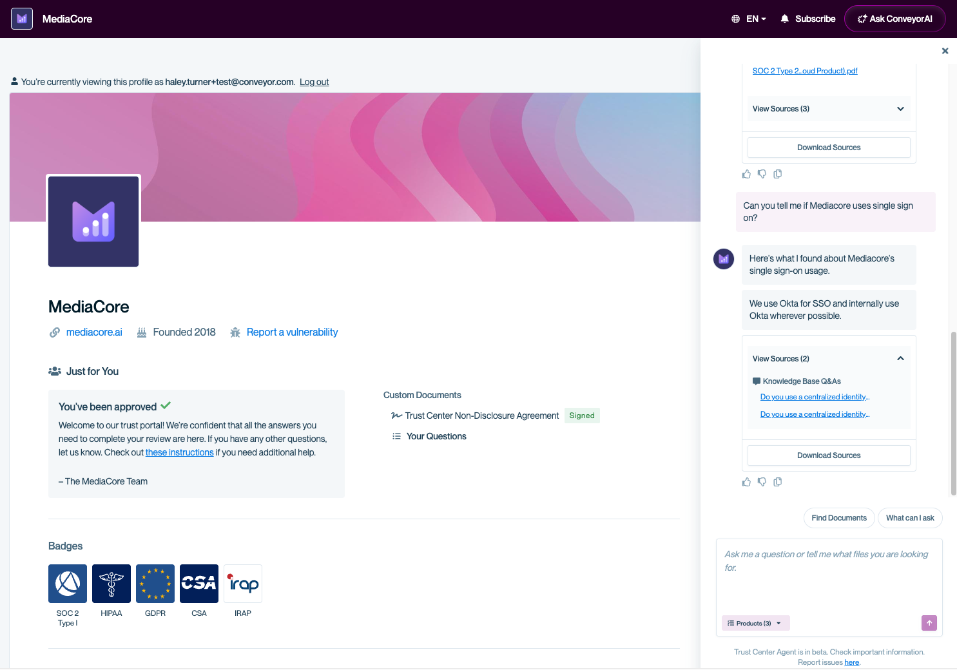
Task: Copy the single sign-on answer
Action: (778, 482)
